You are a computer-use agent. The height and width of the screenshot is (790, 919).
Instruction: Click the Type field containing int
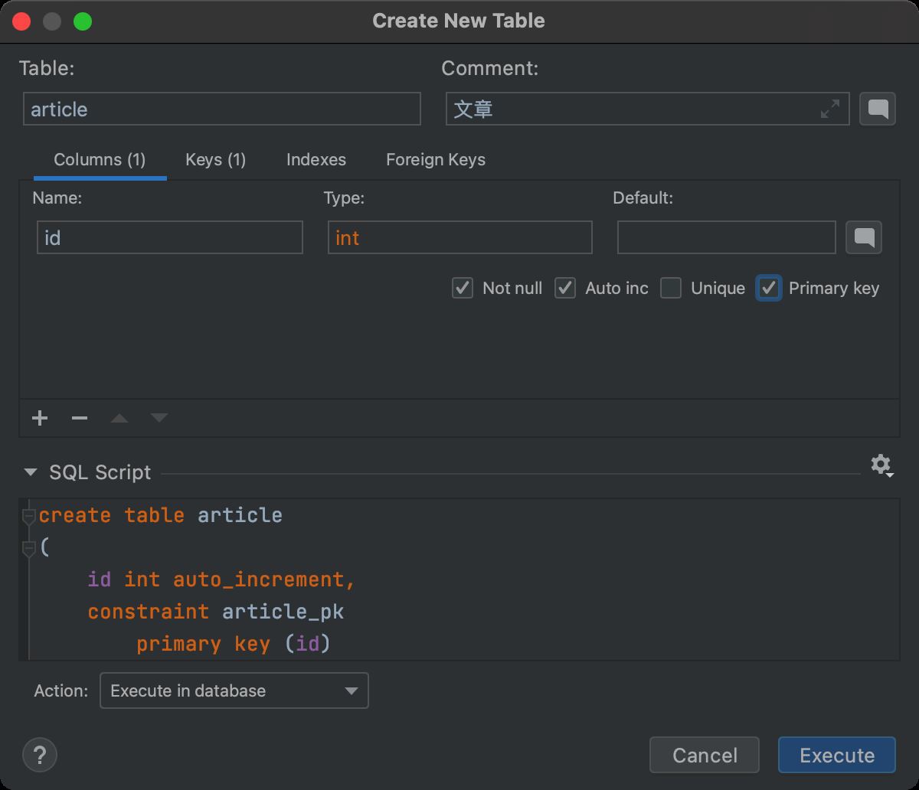point(459,238)
